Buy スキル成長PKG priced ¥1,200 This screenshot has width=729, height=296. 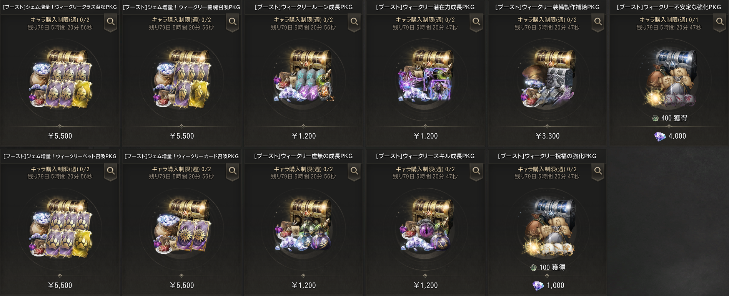pyautogui.click(x=426, y=285)
